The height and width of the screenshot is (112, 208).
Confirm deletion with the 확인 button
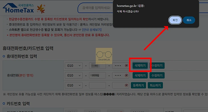coord(175,20)
